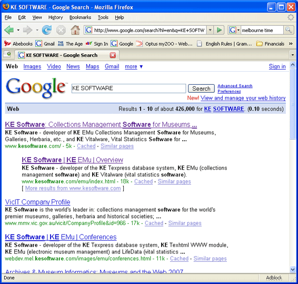Click the Forward arrow button
Screen dimensions: 298x284
(27, 30)
